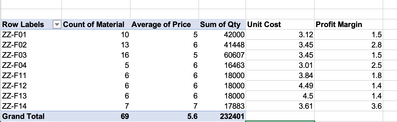Select the ZZ-F14 row label
The image size is (397, 122).
tap(14, 106)
